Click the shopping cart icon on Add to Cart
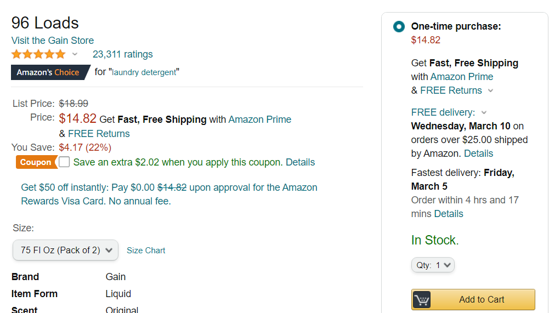This screenshot has height=313, width=549. (x=422, y=300)
